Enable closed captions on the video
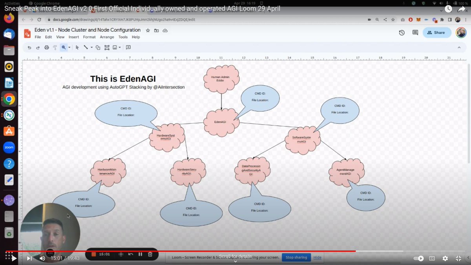The width and height of the screenshot is (471, 265). [432, 258]
